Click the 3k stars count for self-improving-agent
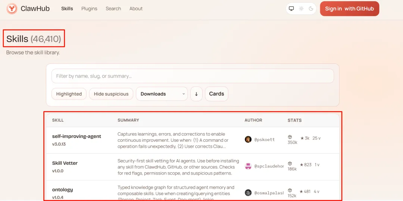This screenshot has height=201, width=403. [305, 138]
